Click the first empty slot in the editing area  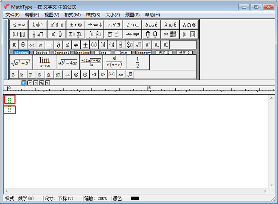[9, 100]
